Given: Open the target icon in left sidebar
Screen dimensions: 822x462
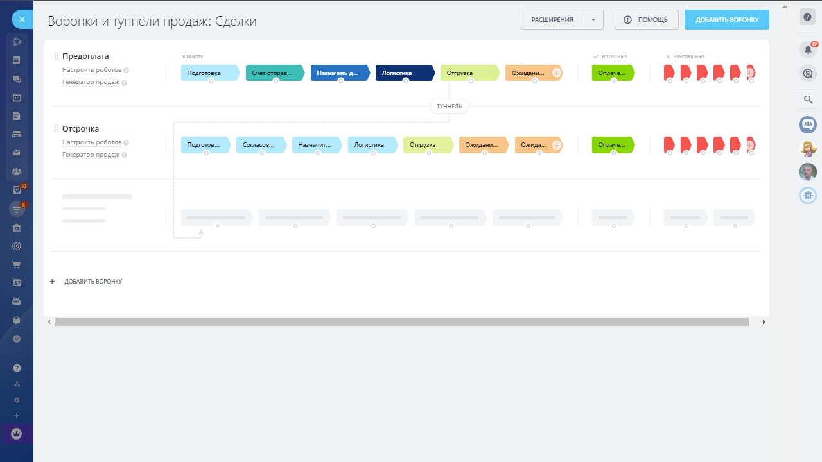Looking at the screenshot, I should tap(17, 246).
